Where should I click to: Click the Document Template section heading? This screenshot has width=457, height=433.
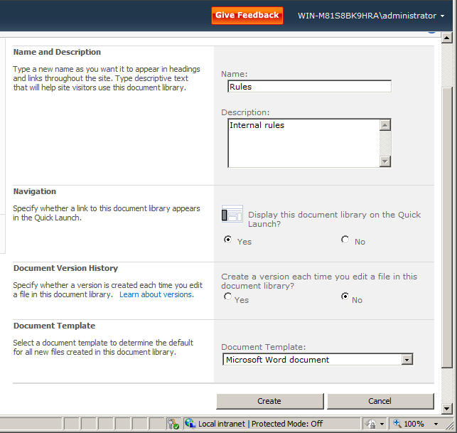pyautogui.click(x=55, y=326)
